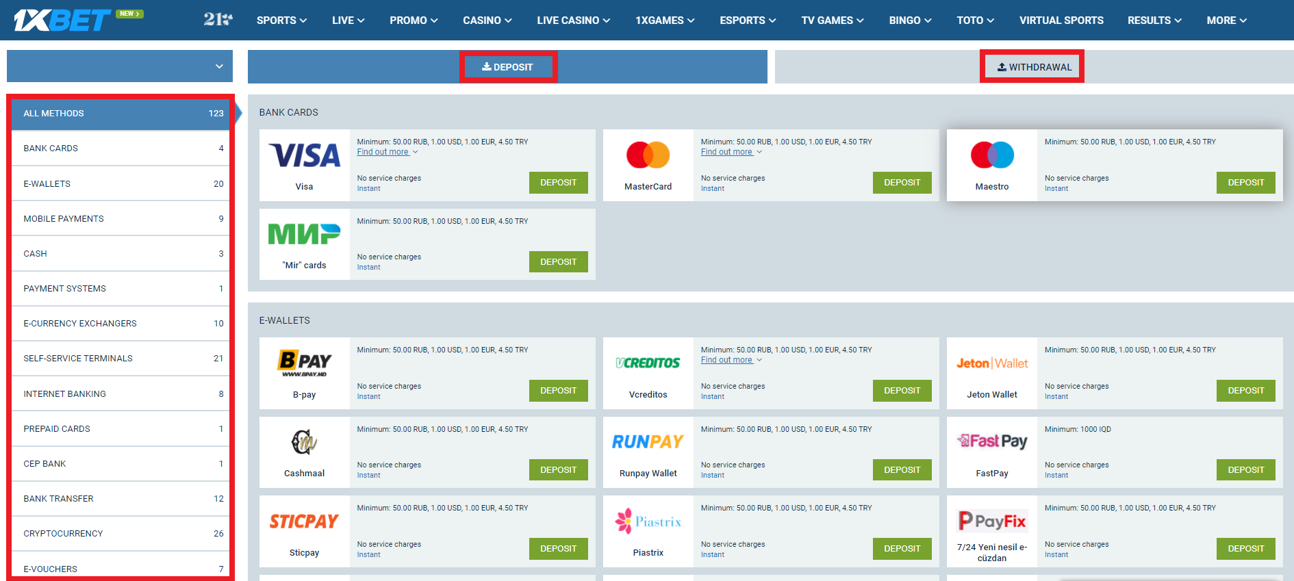
Task: Click the Cashmaal logo
Action: click(304, 442)
